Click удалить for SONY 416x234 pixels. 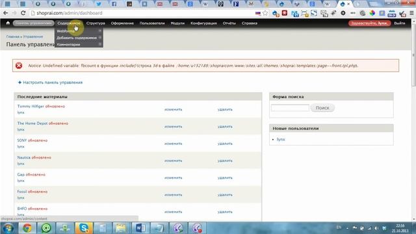tap(225, 144)
